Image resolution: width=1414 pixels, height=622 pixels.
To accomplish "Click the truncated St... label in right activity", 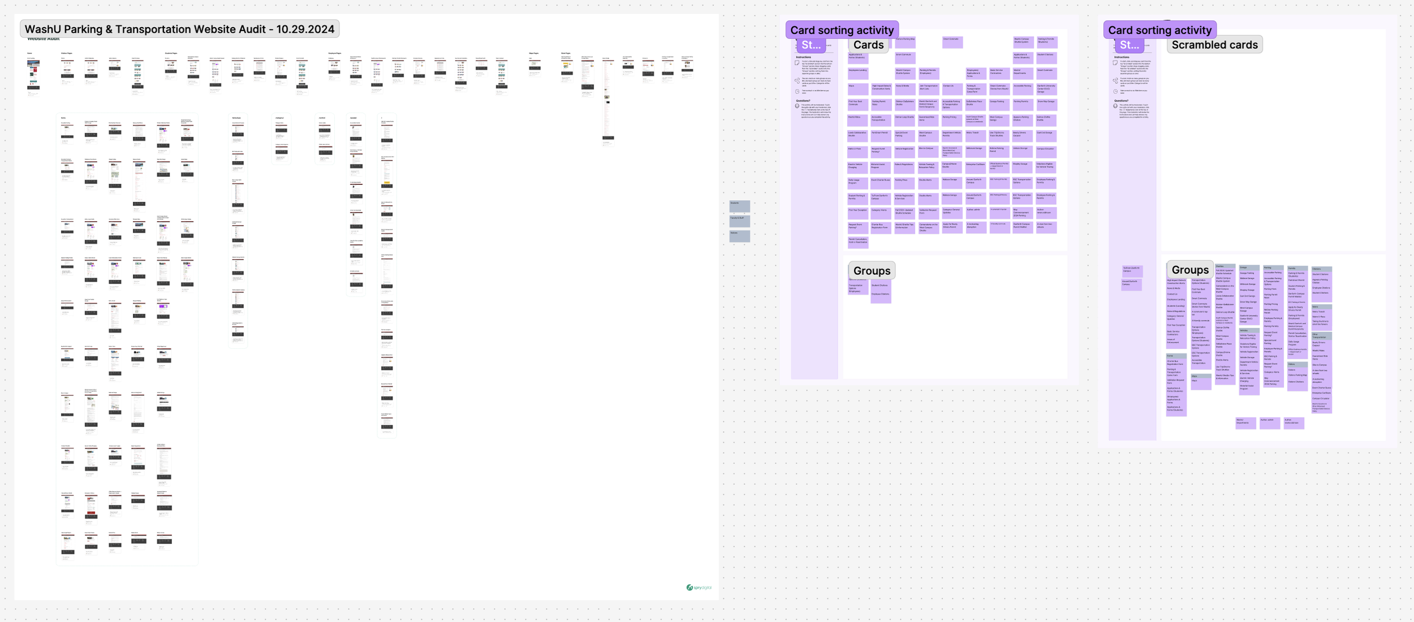I will (x=1129, y=45).
